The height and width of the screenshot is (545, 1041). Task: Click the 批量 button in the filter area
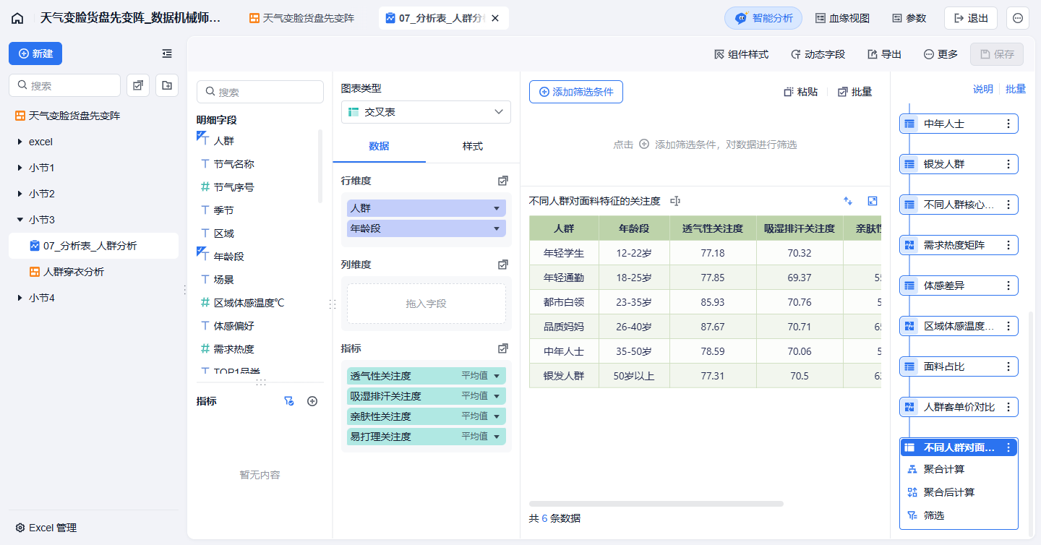point(854,92)
